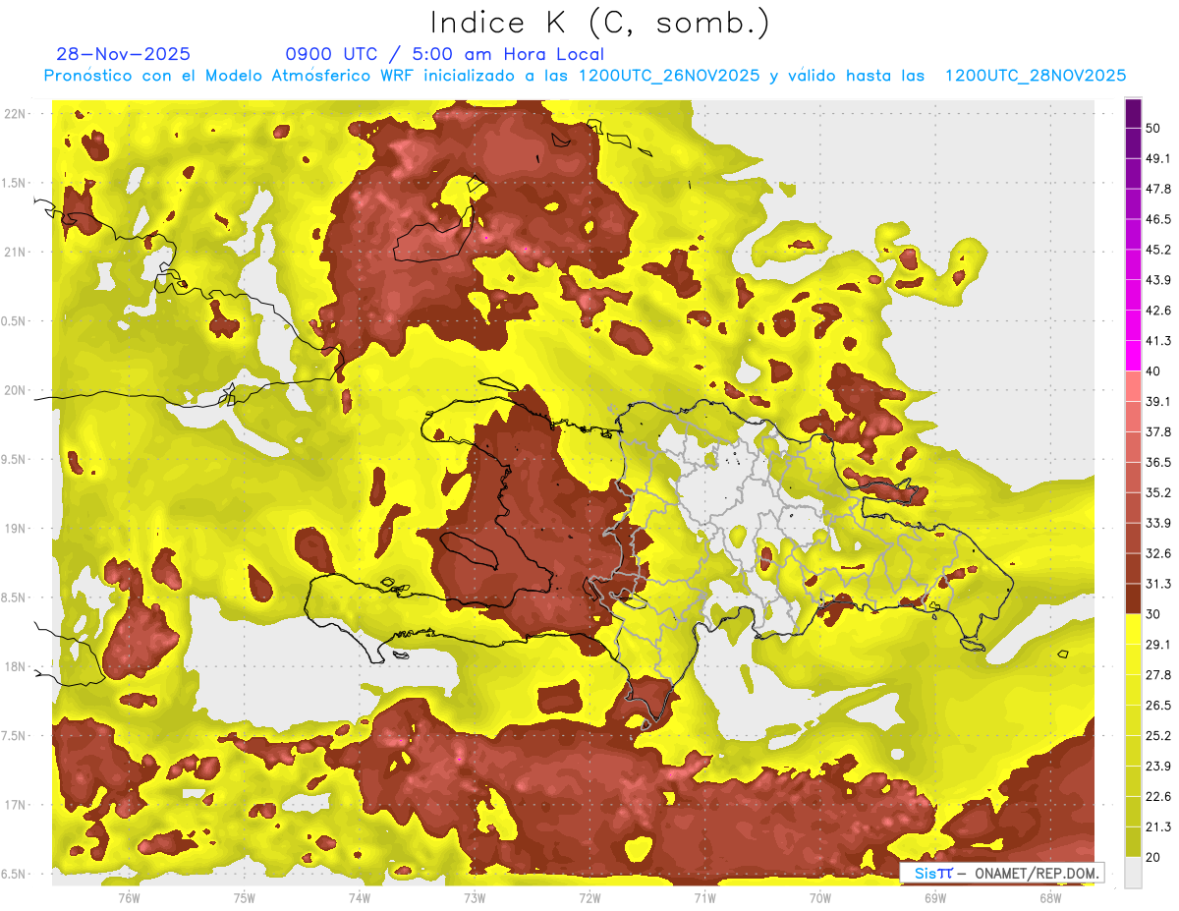Pick the dark brown swatch between 30 and 31.3
This screenshot has height=911, width=1179.
pyautogui.click(x=1133, y=598)
